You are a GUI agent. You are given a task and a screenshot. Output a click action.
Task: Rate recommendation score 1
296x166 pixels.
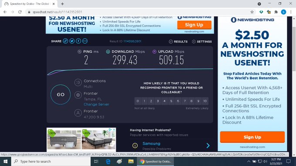[145, 101]
